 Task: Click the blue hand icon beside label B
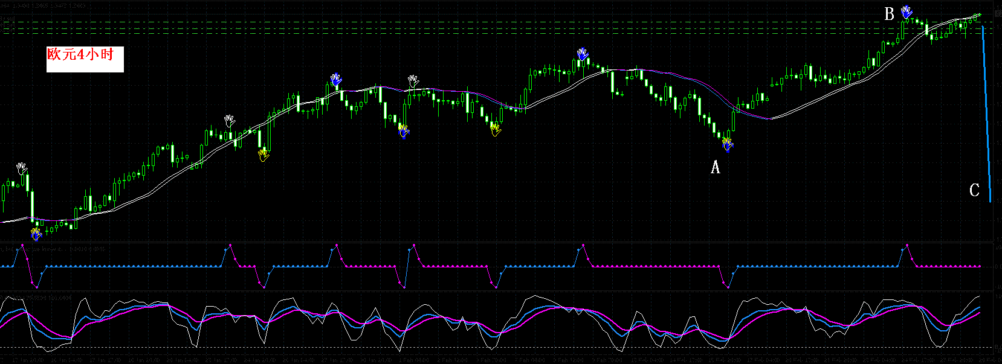pyautogui.click(x=907, y=11)
